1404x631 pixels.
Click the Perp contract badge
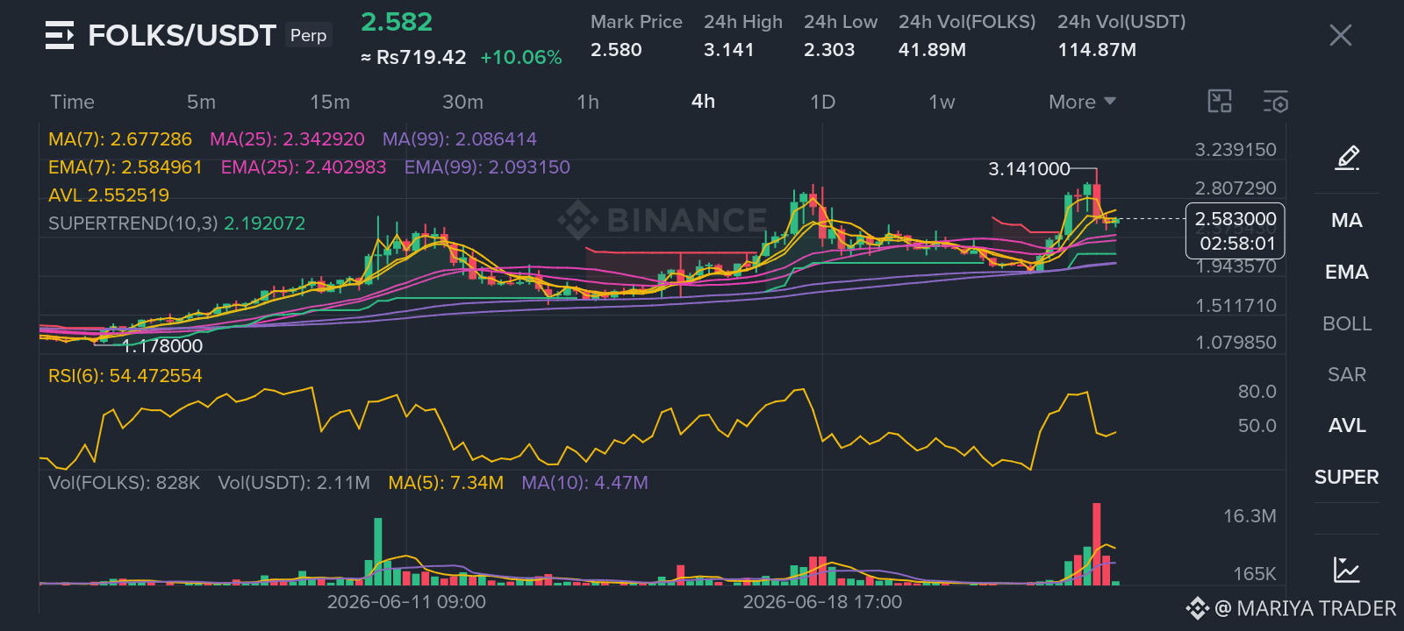(x=308, y=35)
